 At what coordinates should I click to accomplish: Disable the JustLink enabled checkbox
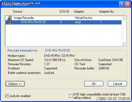click(x=7, y=96)
